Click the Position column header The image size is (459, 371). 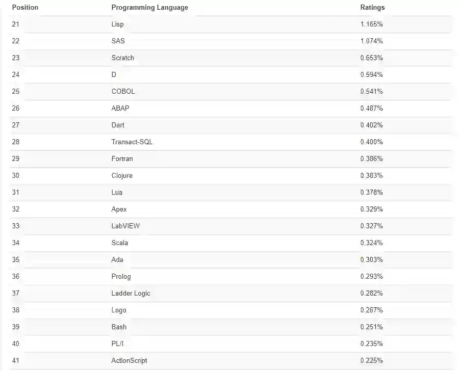pos(25,8)
